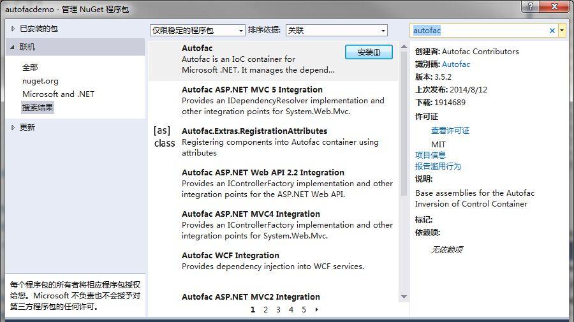Click the MIT license text
574x322 pixels.
pos(438,145)
